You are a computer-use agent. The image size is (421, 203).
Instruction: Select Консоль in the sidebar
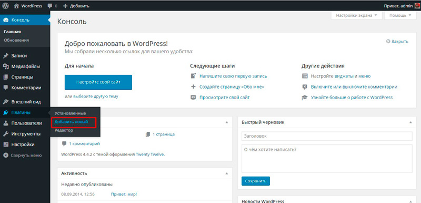(x=25, y=20)
